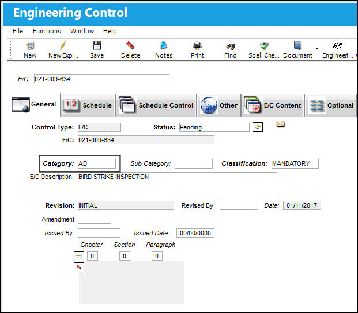Image resolution: width=358 pixels, height=313 pixels.
Task: Open the E/C Content tab
Action: (x=273, y=105)
